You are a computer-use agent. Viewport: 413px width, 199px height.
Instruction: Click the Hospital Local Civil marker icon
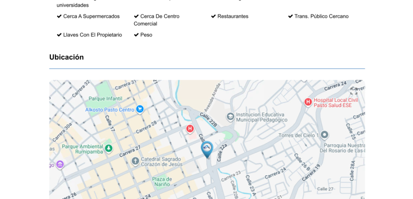click(308, 102)
